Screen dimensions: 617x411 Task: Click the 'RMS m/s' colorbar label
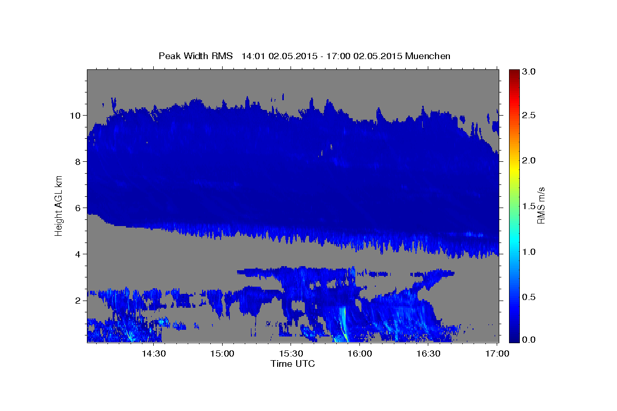point(541,206)
